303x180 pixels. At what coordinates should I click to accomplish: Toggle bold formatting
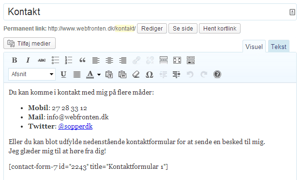15,60
